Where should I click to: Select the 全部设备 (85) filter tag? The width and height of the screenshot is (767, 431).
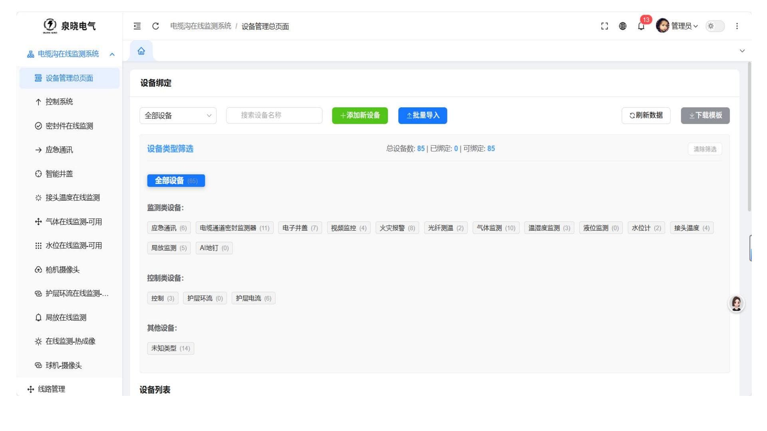click(x=176, y=180)
